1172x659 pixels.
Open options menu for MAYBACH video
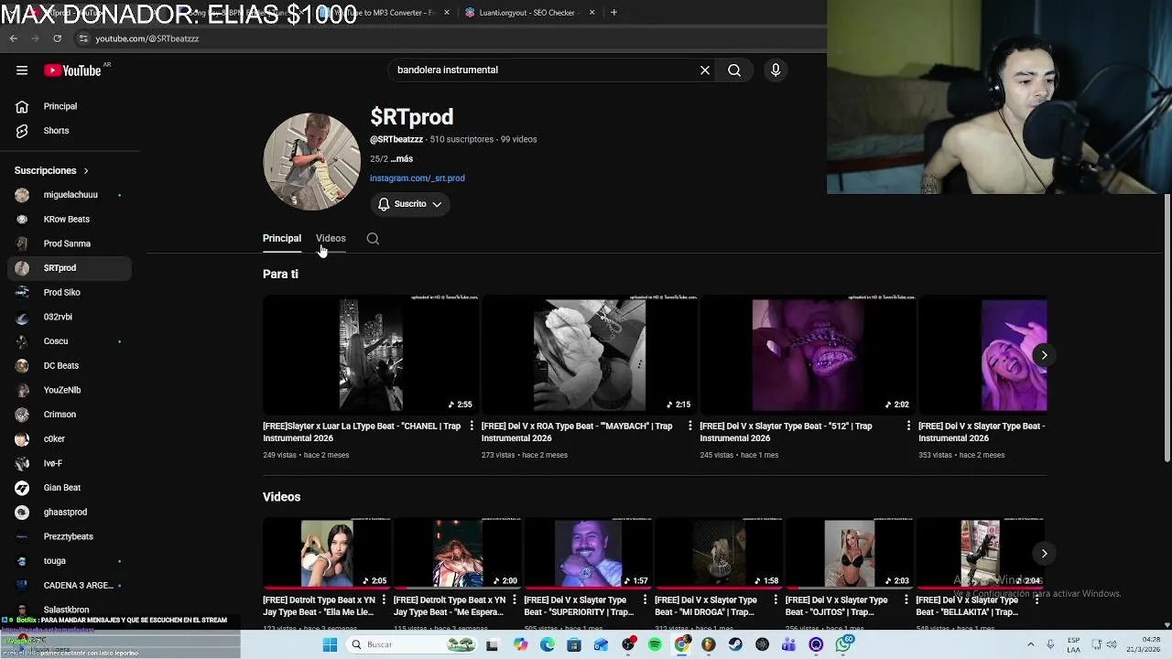click(x=690, y=426)
